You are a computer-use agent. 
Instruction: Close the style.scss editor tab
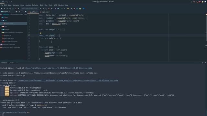[49, 12]
